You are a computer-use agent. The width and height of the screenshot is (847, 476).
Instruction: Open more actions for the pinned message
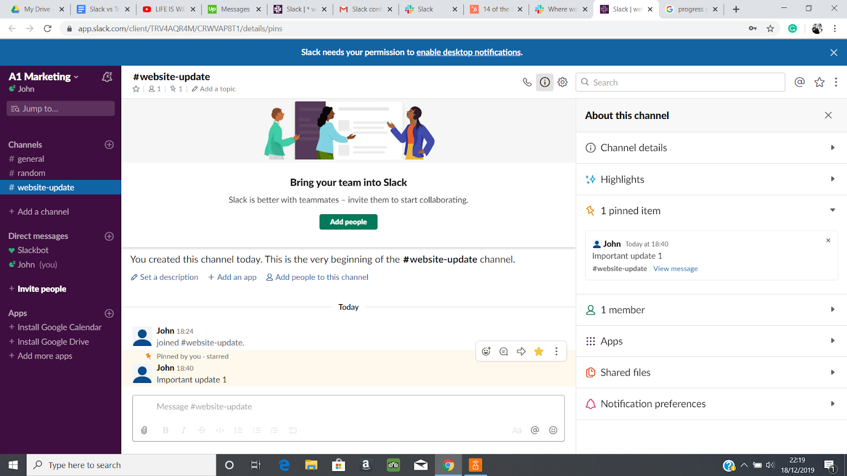tap(556, 351)
